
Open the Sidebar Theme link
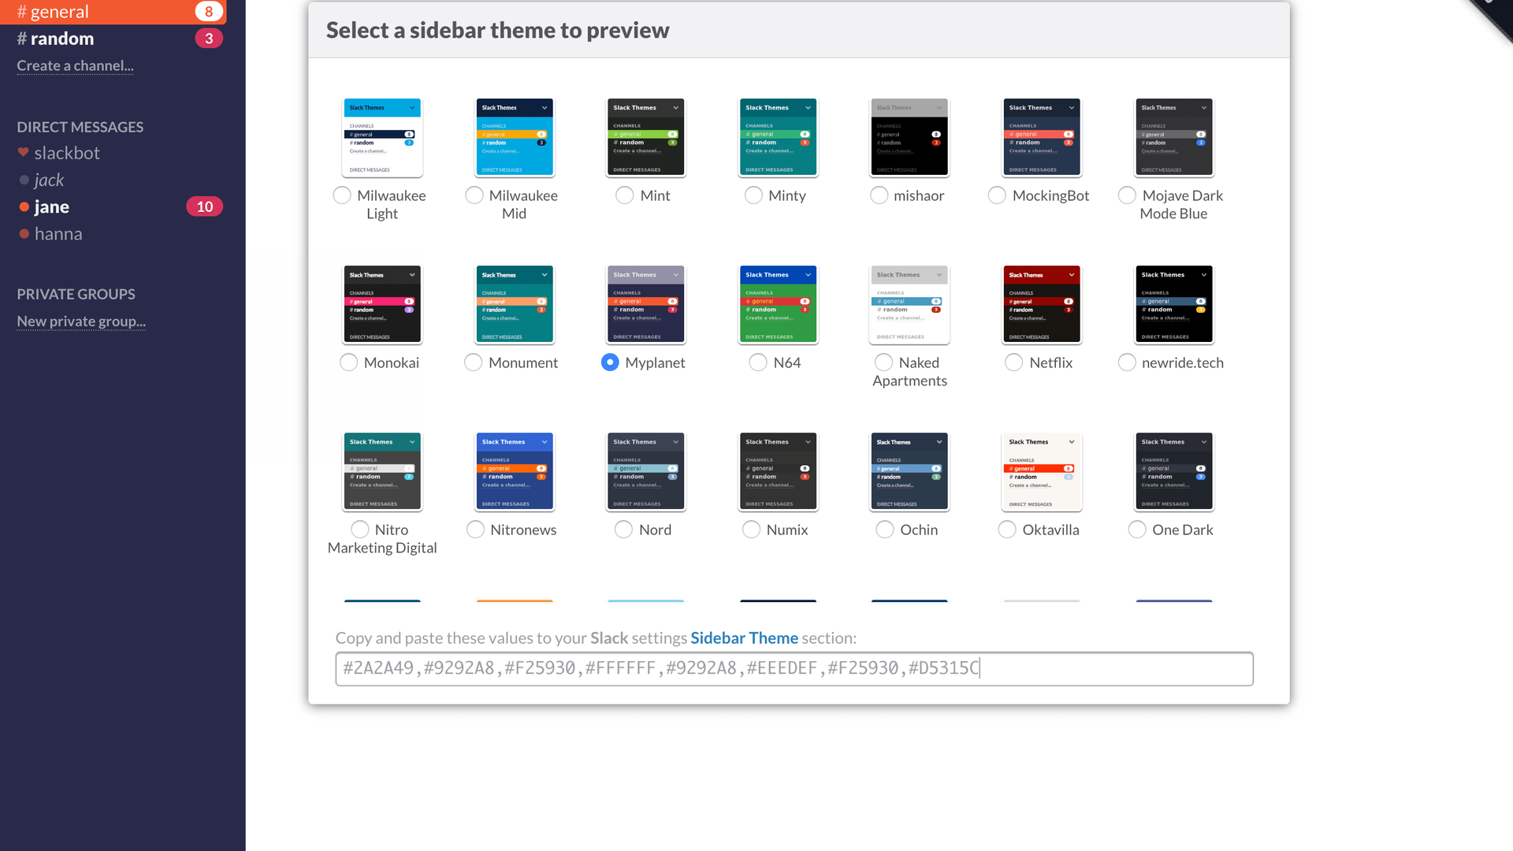pos(744,638)
